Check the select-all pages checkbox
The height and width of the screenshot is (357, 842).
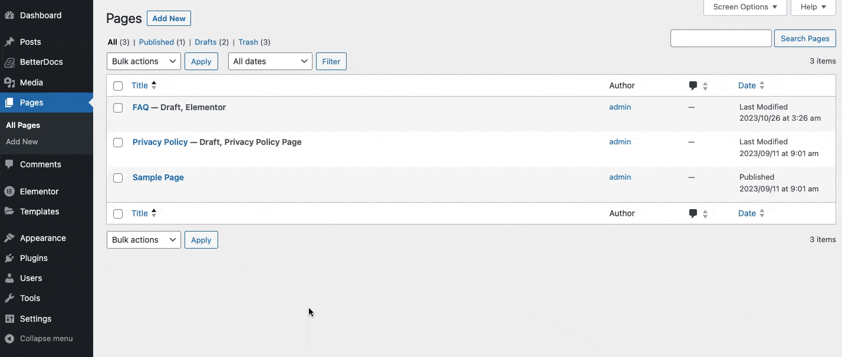pyautogui.click(x=117, y=85)
